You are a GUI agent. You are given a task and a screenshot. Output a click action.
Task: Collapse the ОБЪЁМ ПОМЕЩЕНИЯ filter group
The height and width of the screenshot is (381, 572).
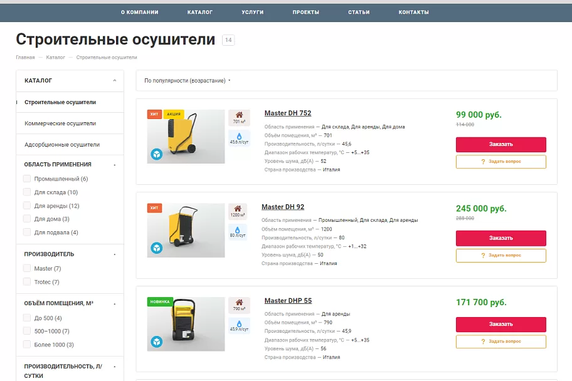(115, 304)
